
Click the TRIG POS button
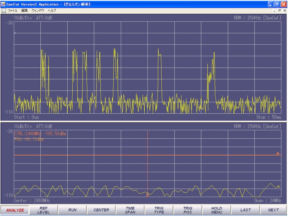click(x=188, y=210)
